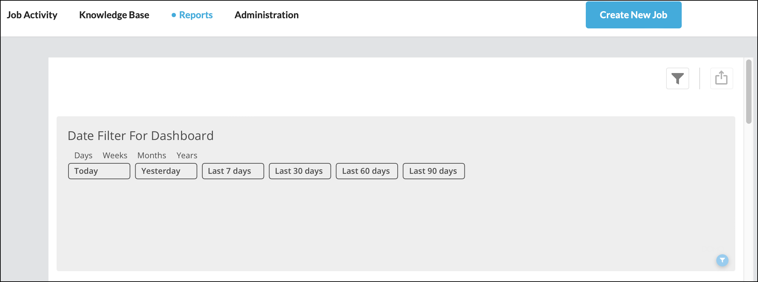This screenshot has height=282, width=758.
Task: Set filter to Last 60 days
Action: click(366, 171)
